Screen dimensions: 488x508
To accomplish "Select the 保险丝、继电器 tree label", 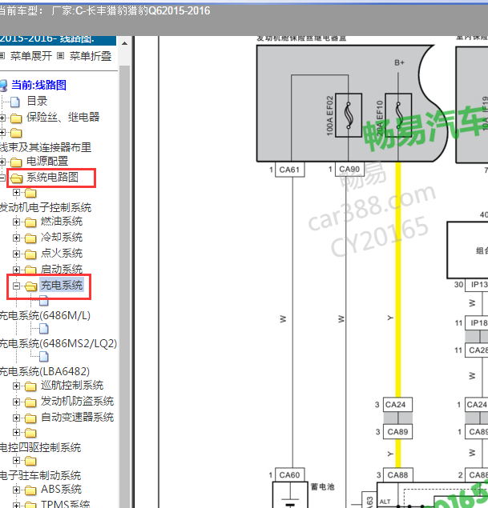I will pyautogui.click(x=63, y=117).
